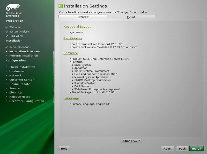Click the Japanese keyboard layout entry
Viewport: 207px width, 154px height.
coord(77,33)
